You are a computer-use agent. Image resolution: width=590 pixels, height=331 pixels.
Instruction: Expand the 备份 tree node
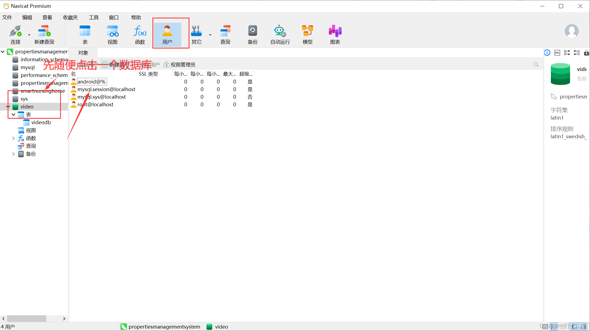tap(13, 154)
